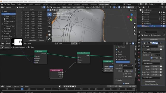
Task: Adjust the Surface Offset slider in modifier
Action: [155, 75]
